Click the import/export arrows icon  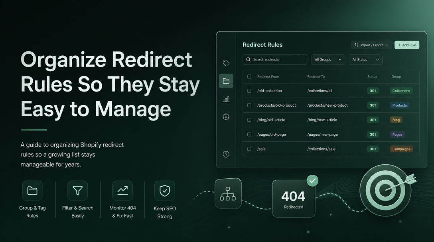357,45
